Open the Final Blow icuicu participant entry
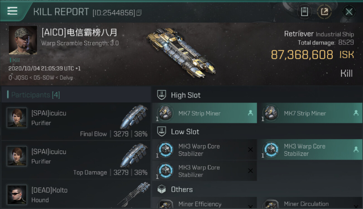This screenshot has height=209, width=363. point(76,121)
